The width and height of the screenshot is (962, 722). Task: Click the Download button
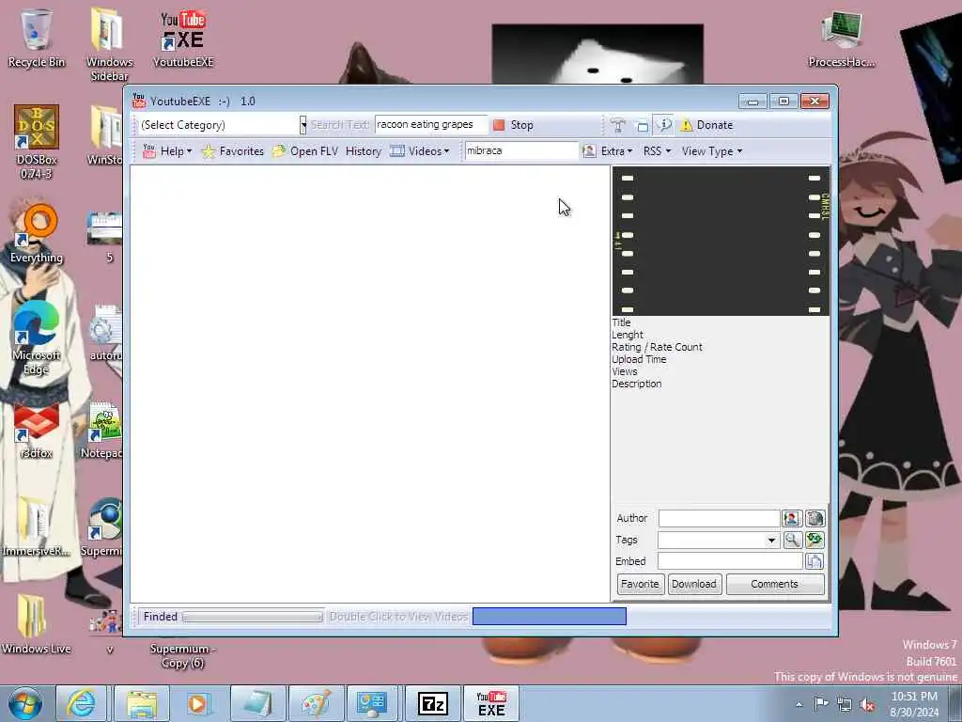point(694,584)
